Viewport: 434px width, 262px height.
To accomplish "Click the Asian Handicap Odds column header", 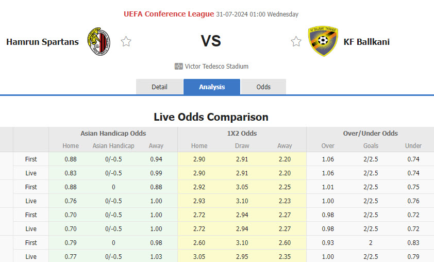I will pyautogui.click(x=113, y=133).
